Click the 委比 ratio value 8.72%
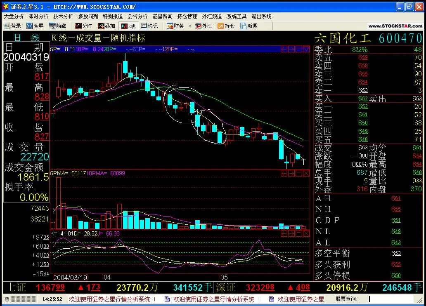Screen dimensions: 426x306 (360, 49)
